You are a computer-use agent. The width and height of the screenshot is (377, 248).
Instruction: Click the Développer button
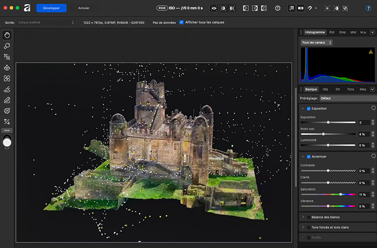[51, 8]
